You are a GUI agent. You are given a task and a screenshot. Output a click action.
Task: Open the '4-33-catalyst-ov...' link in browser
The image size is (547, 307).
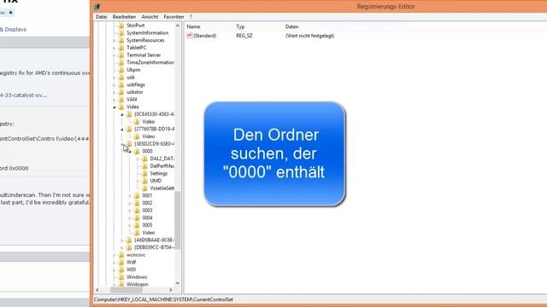(23, 95)
